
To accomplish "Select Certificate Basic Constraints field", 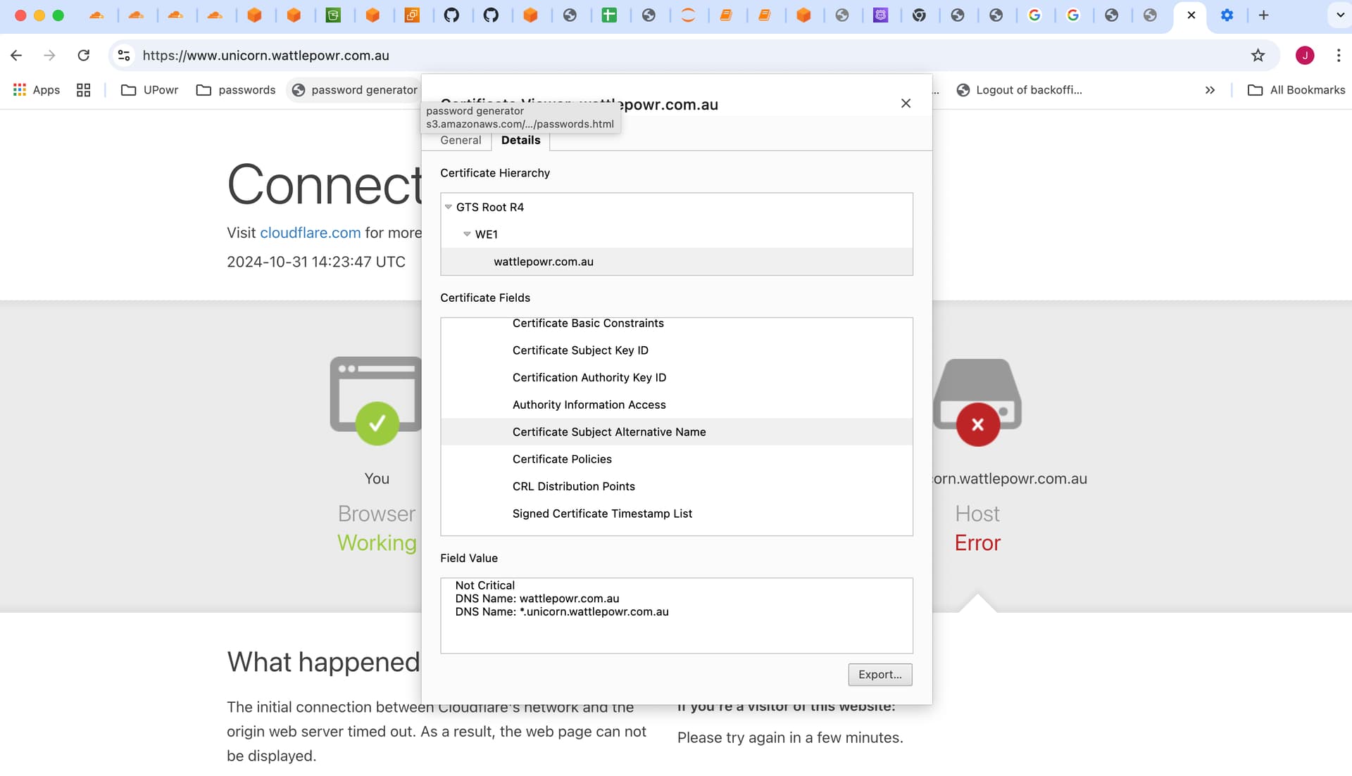I will (676, 324).
